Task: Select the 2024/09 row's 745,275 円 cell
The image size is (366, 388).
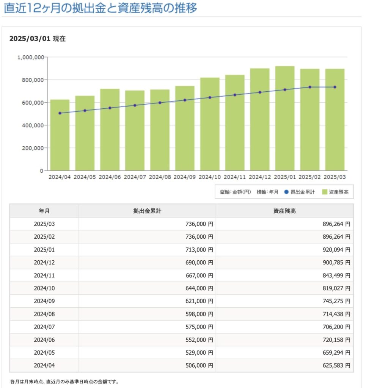Action: pyautogui.click(x=284, y=301)
